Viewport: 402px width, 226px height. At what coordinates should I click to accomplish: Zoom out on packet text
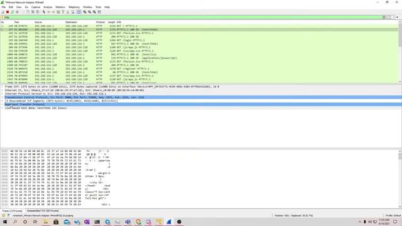point(89,12)
